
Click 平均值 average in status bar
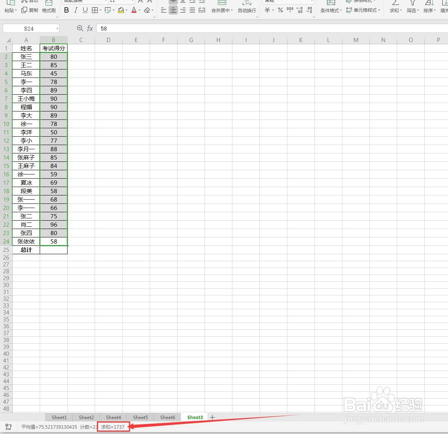(49, 427)
